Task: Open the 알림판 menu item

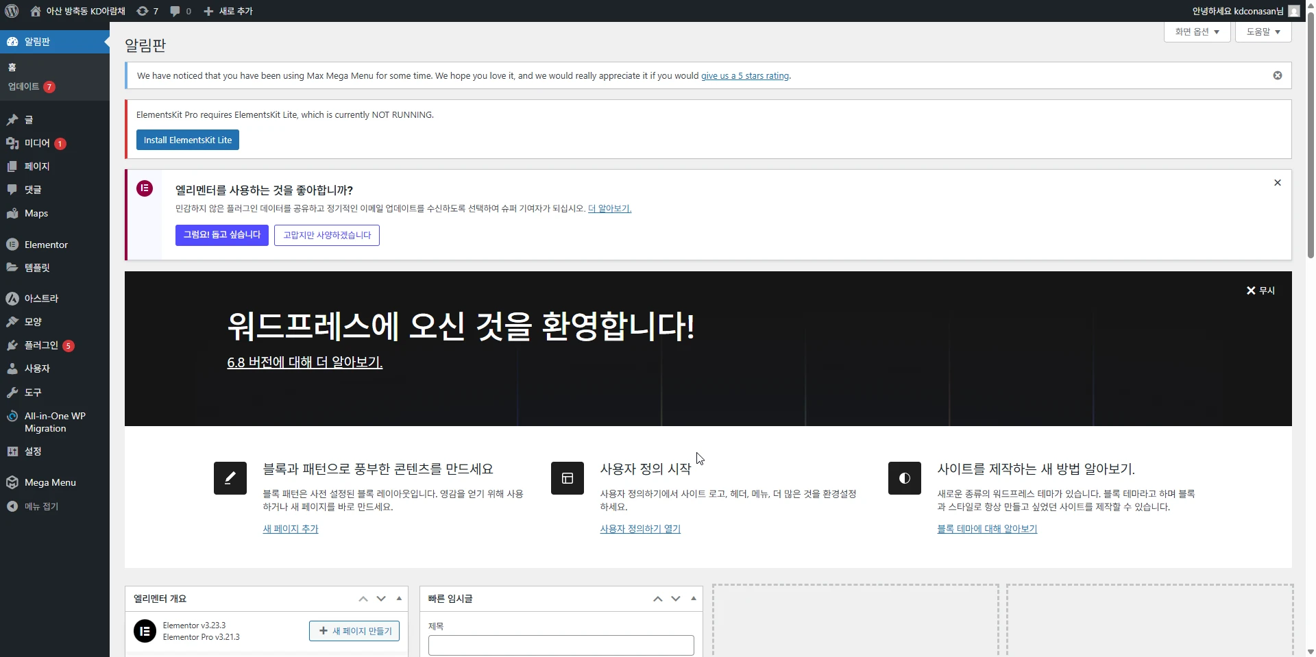Action: pyautogui.click(x=55, y=42)
